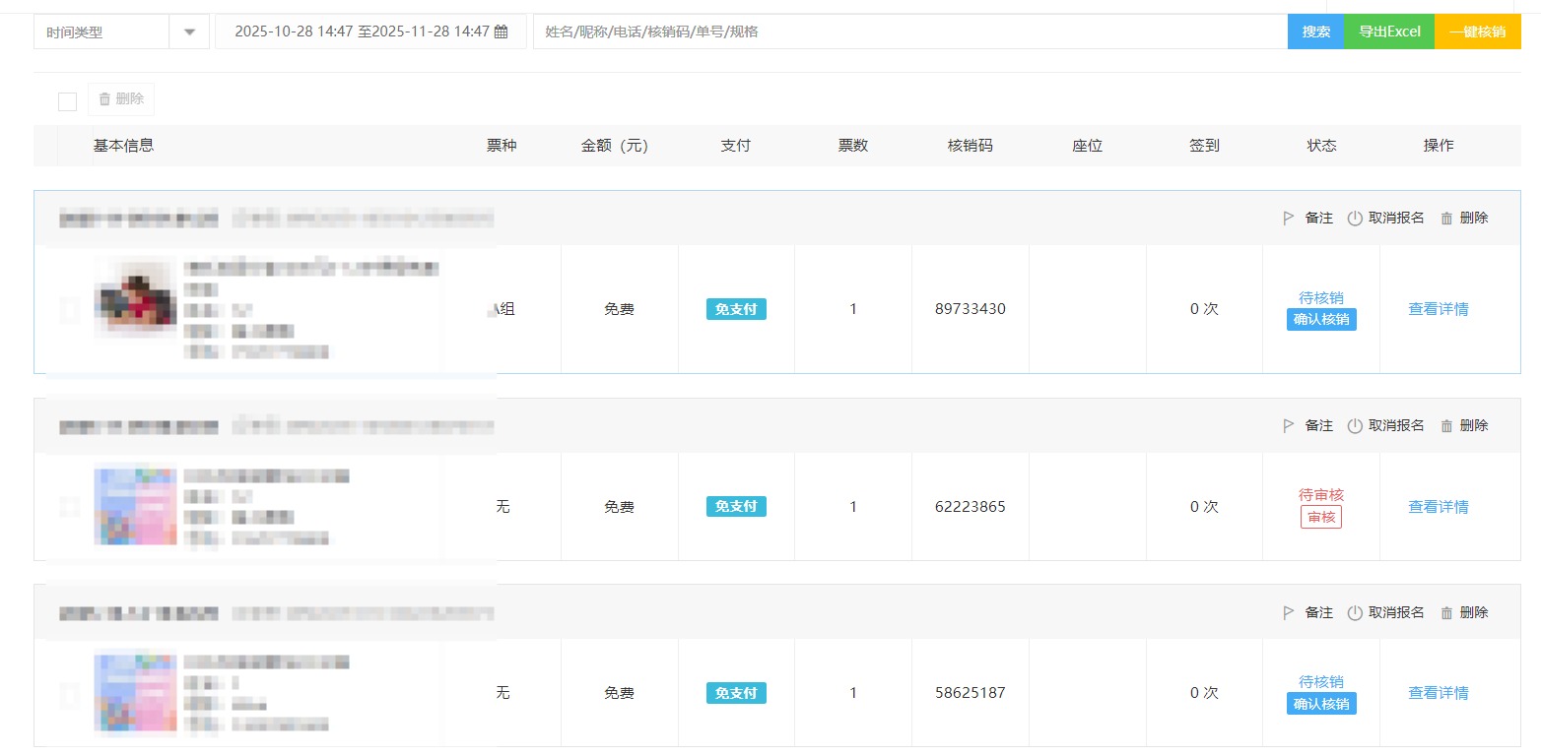Screen dimensions: 1541x756
Task: Click the flag 备注 icon in first record
Action: 1288,219
